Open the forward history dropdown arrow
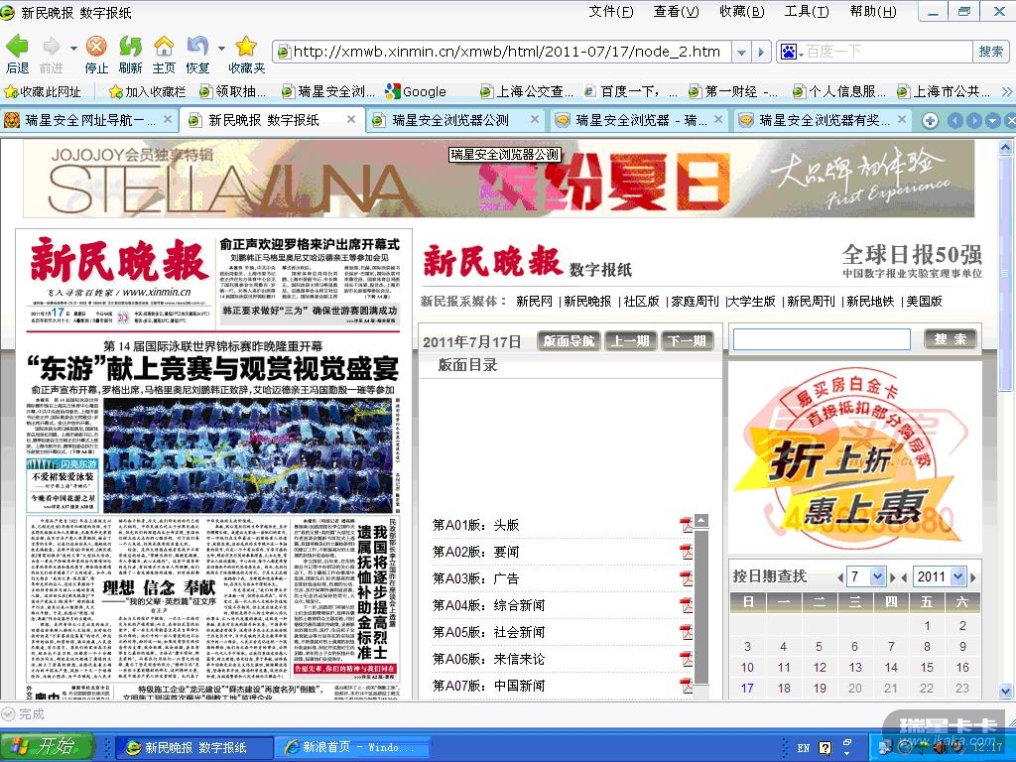The height and width of the screenshot is (762, 1016). pyautogui.click(x=73, y=48)
